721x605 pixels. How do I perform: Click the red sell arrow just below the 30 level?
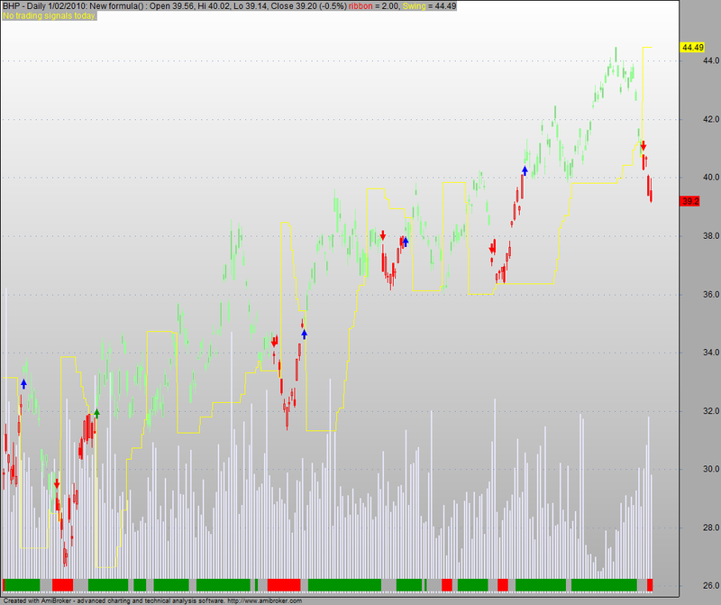57,483
